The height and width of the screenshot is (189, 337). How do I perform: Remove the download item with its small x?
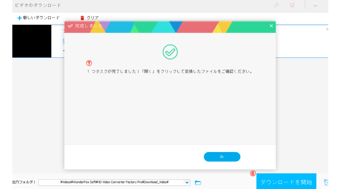[x=327, y=29]
